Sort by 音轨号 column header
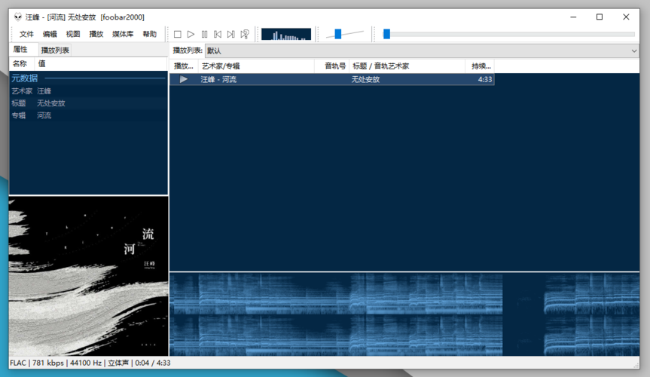 331,66
